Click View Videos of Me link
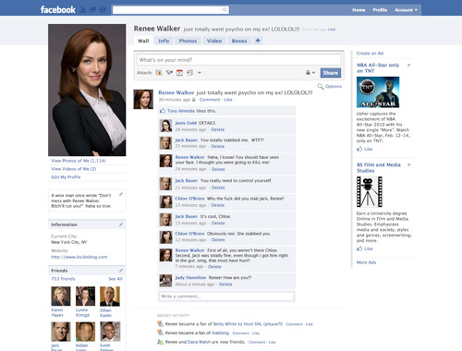 [x=74, y=169]
